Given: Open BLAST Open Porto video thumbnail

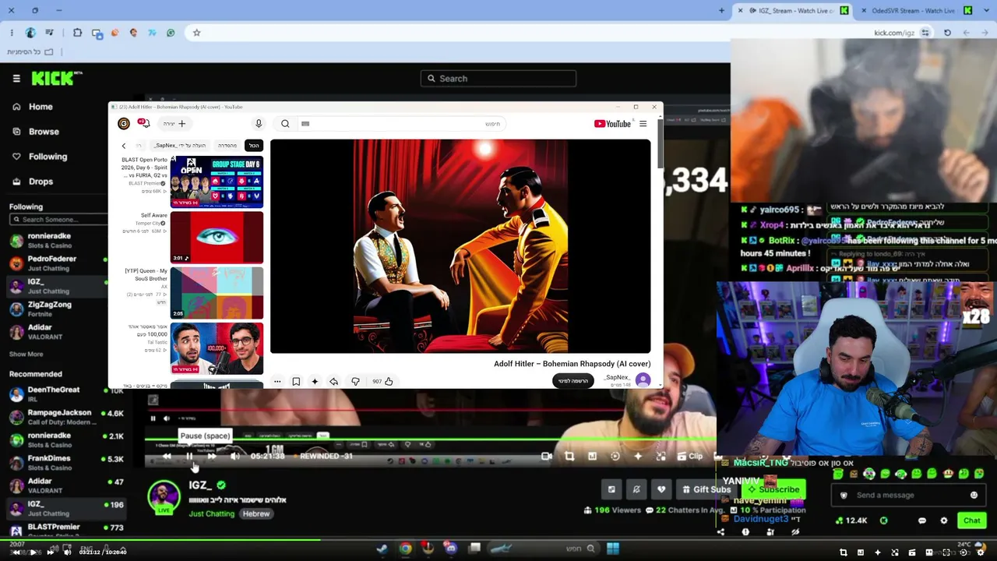Looking at the screenshot, I should click(x=217, y=182).
